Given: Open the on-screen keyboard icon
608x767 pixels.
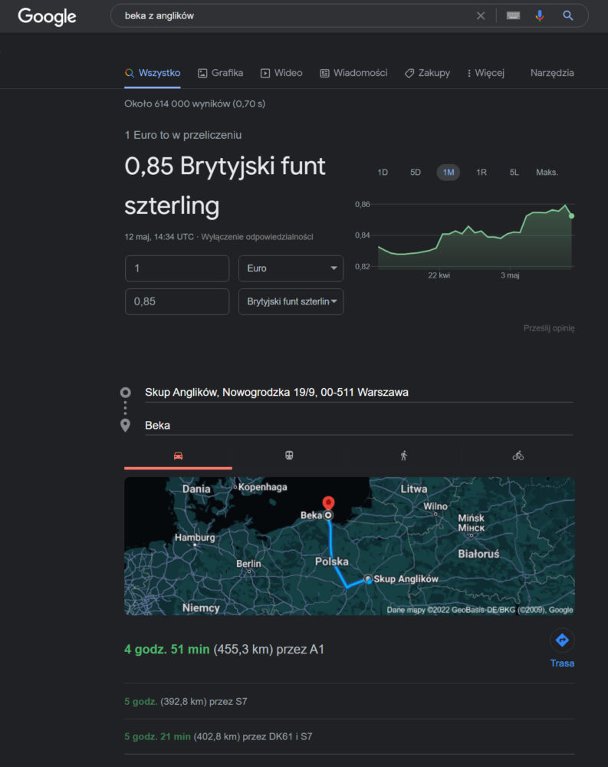Looking at the screenshot, I should click(x=513, y=15).
